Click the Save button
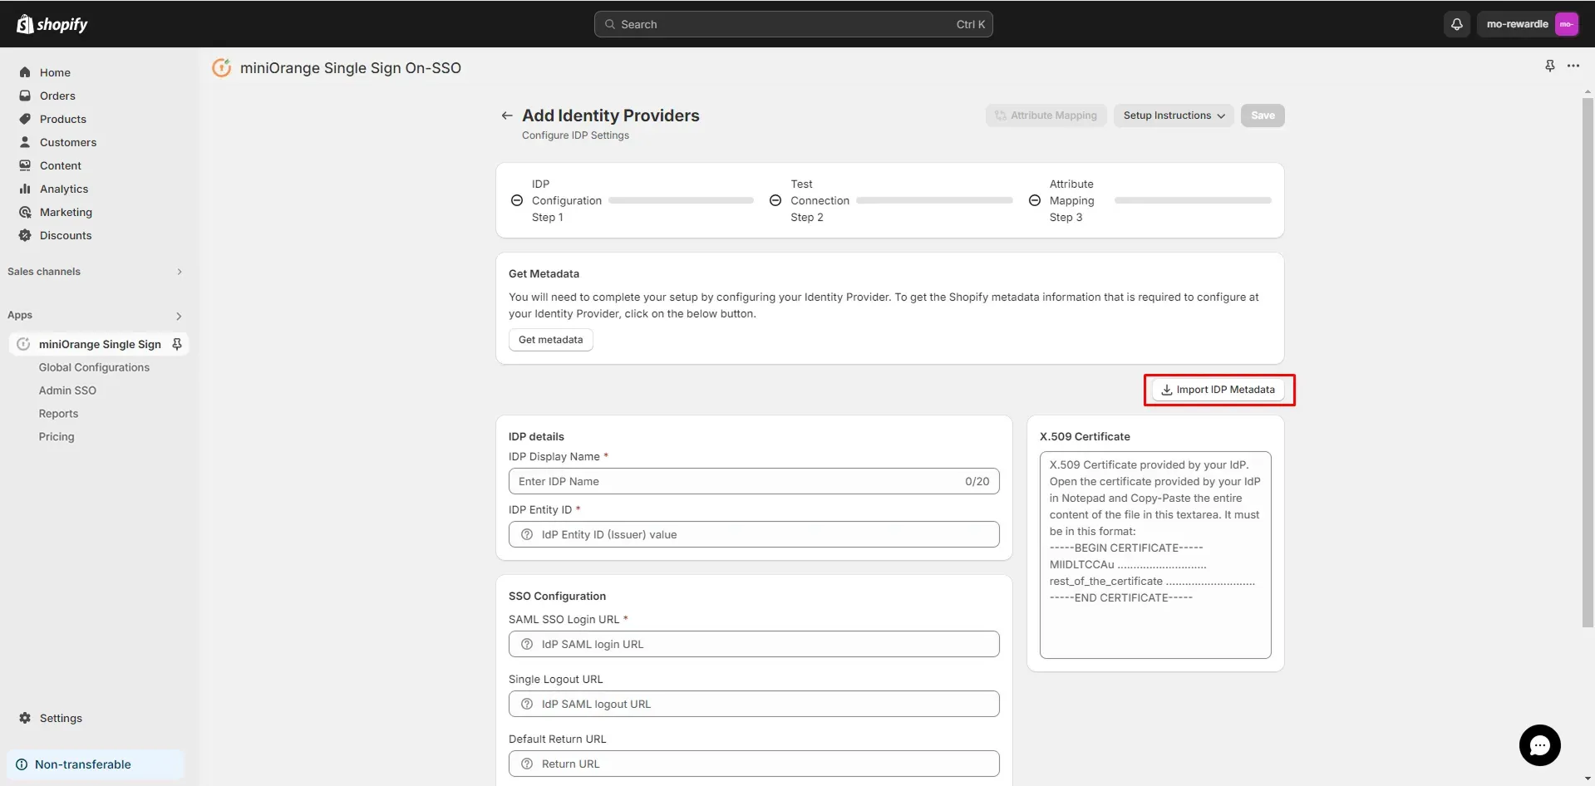The height and width of the screenshot is (786, 1595). [1263, 115]
